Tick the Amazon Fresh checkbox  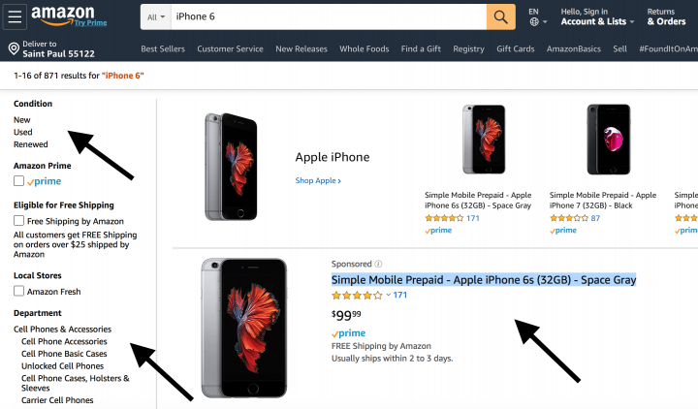[19, 292]
